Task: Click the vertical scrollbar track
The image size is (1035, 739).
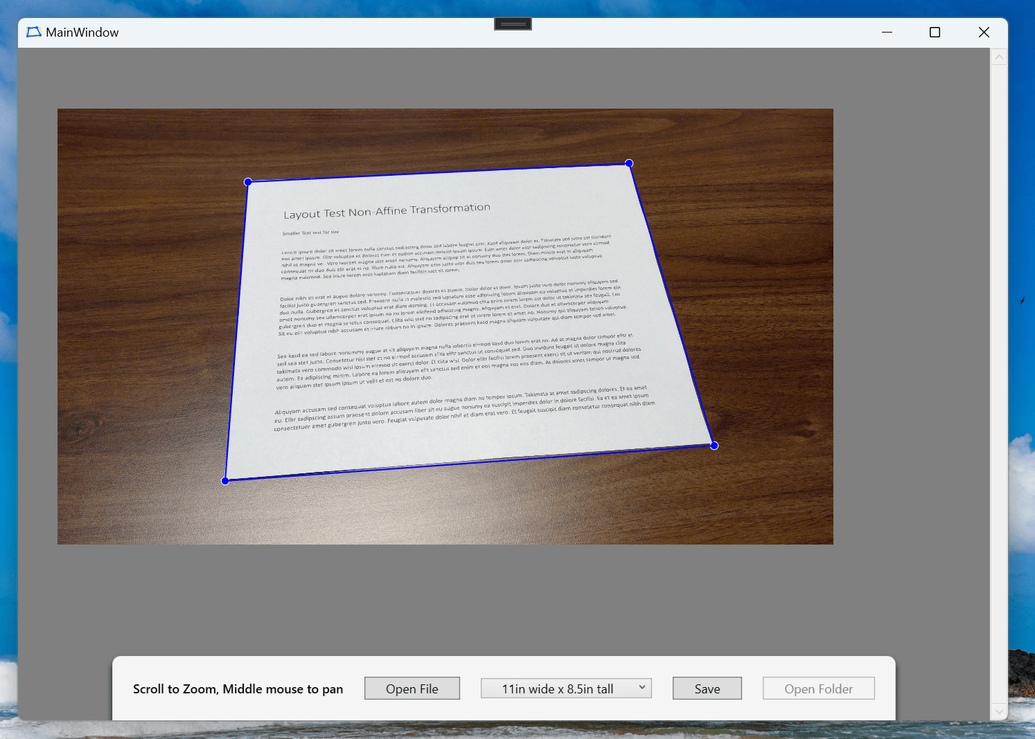Action: (999, 381)
